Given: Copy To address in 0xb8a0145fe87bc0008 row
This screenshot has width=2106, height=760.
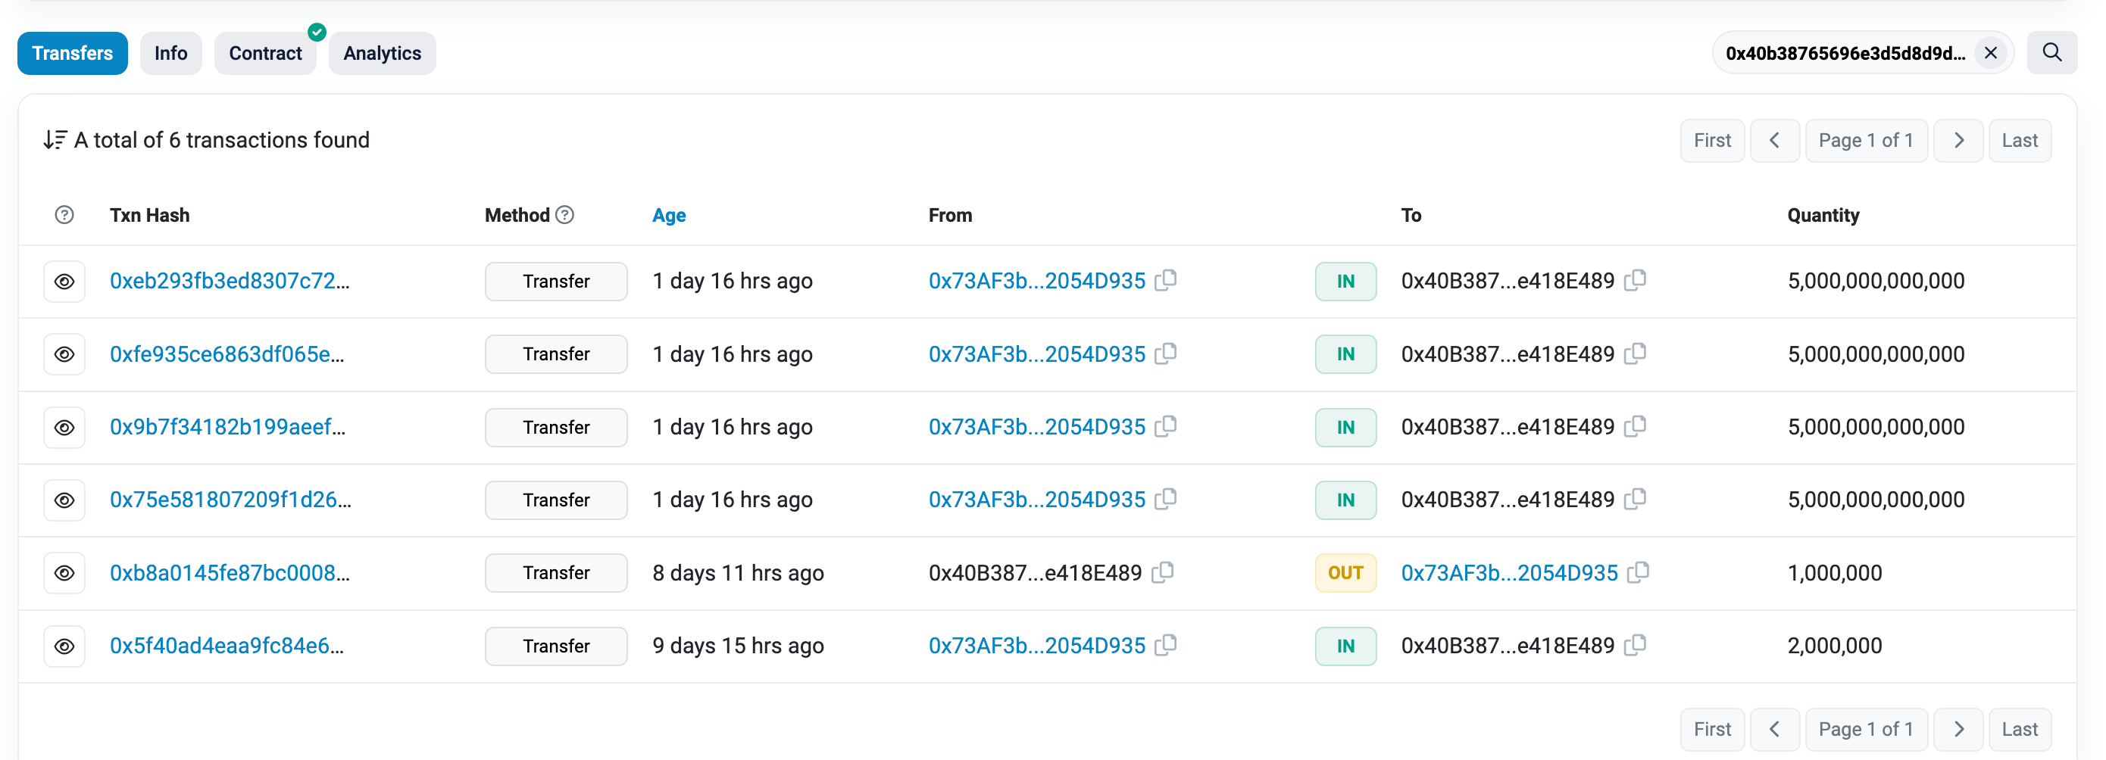Looking at the screenshot, I should 1639,572.
